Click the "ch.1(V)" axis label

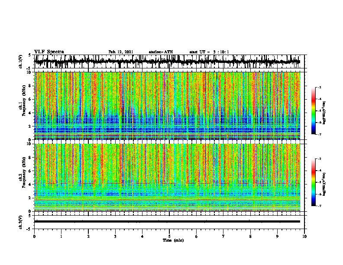(20, 61)
